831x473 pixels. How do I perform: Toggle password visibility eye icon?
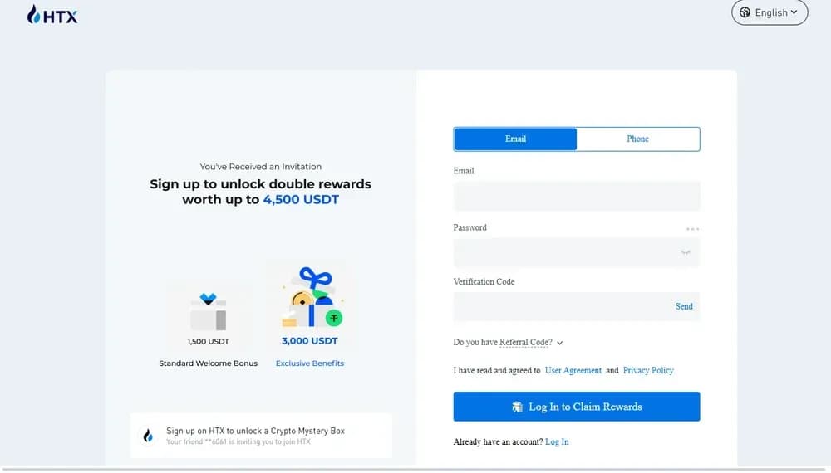[x=686, y=252]
